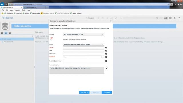Open the Necto Guest favorites link

[x=35, y=13]
